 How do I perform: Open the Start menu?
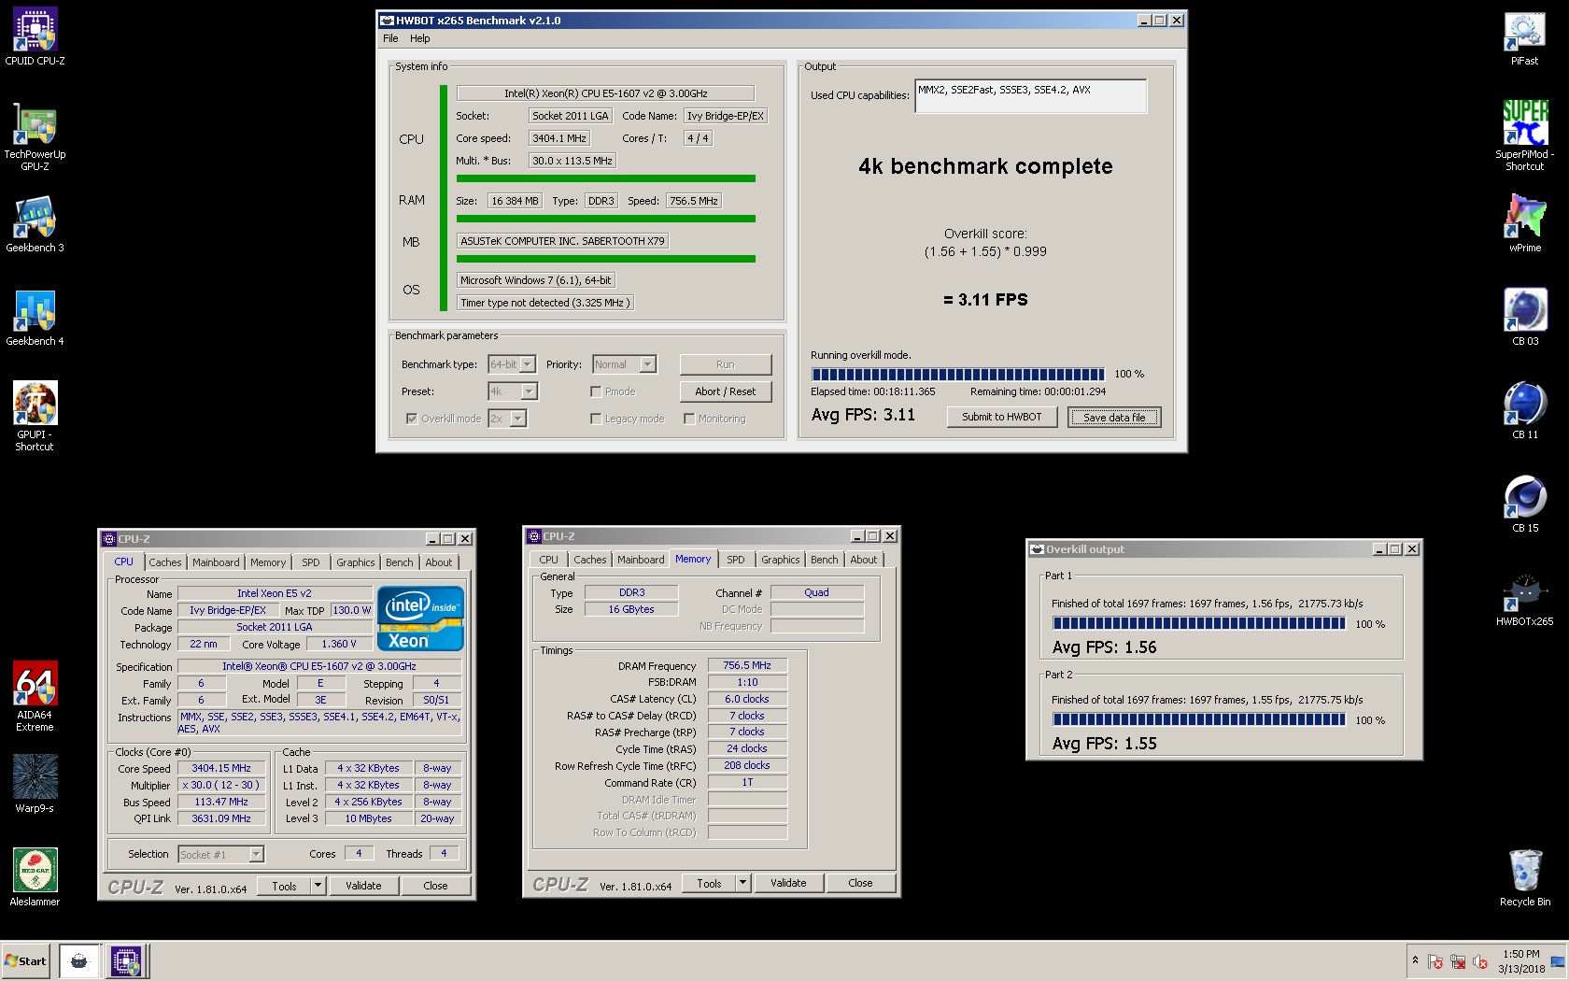click(x=26, y=960)
